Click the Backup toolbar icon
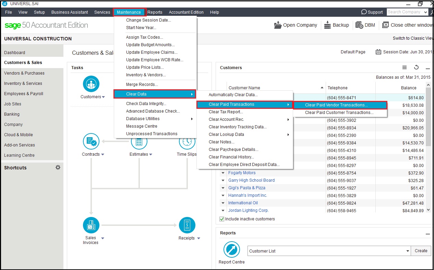The height and width of the screenshot is (270, 434). [x=327, y=25]
